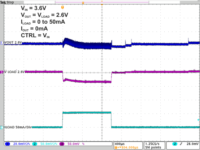Image resolution: width=200 pixels, height=150 pixels.
Task: Click the channel 2 badge in readout bar
Action: pyautogui.click(x=34, y=144)
